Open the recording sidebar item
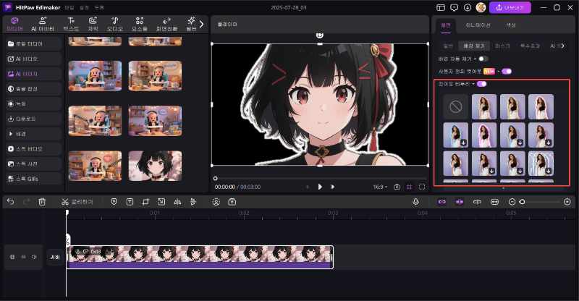Screen dimensions: 579x301 [x=33, y=103]
